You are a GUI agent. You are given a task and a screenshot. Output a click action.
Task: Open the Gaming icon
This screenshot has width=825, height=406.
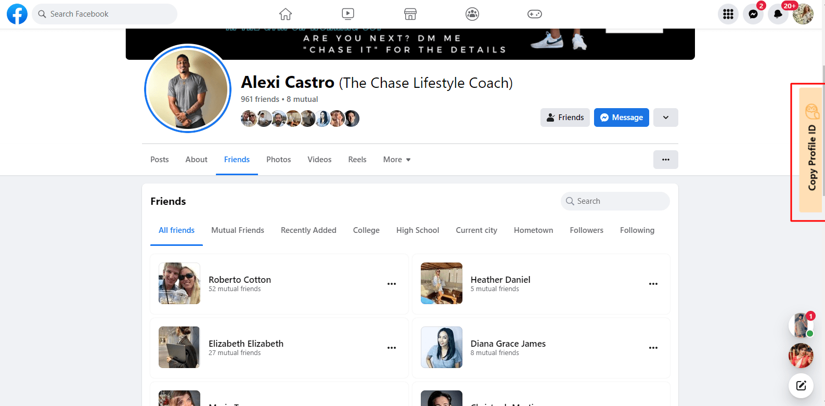point(535,14)
